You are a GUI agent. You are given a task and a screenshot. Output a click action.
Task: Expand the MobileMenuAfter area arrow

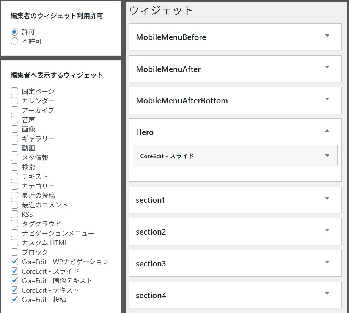click(x=327, y=68)
